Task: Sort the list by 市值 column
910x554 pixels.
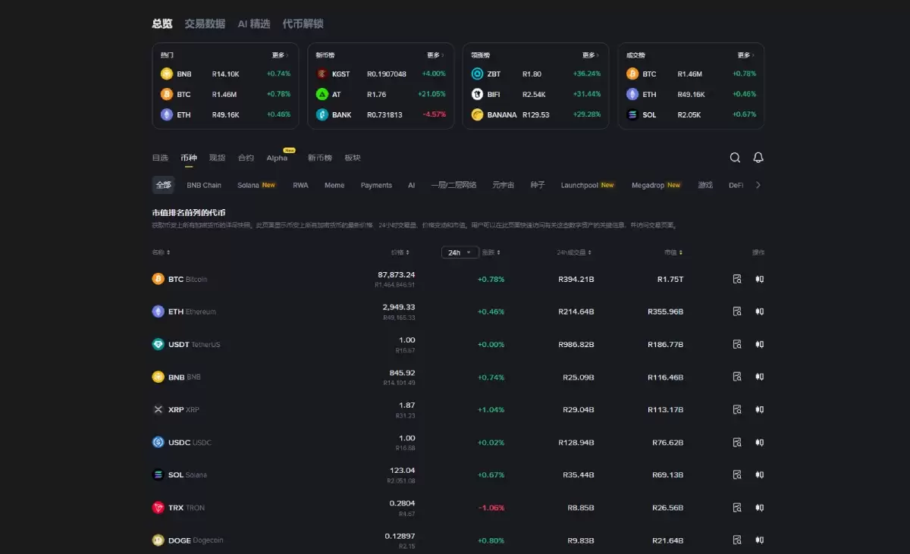Action: tap(673, 252)
